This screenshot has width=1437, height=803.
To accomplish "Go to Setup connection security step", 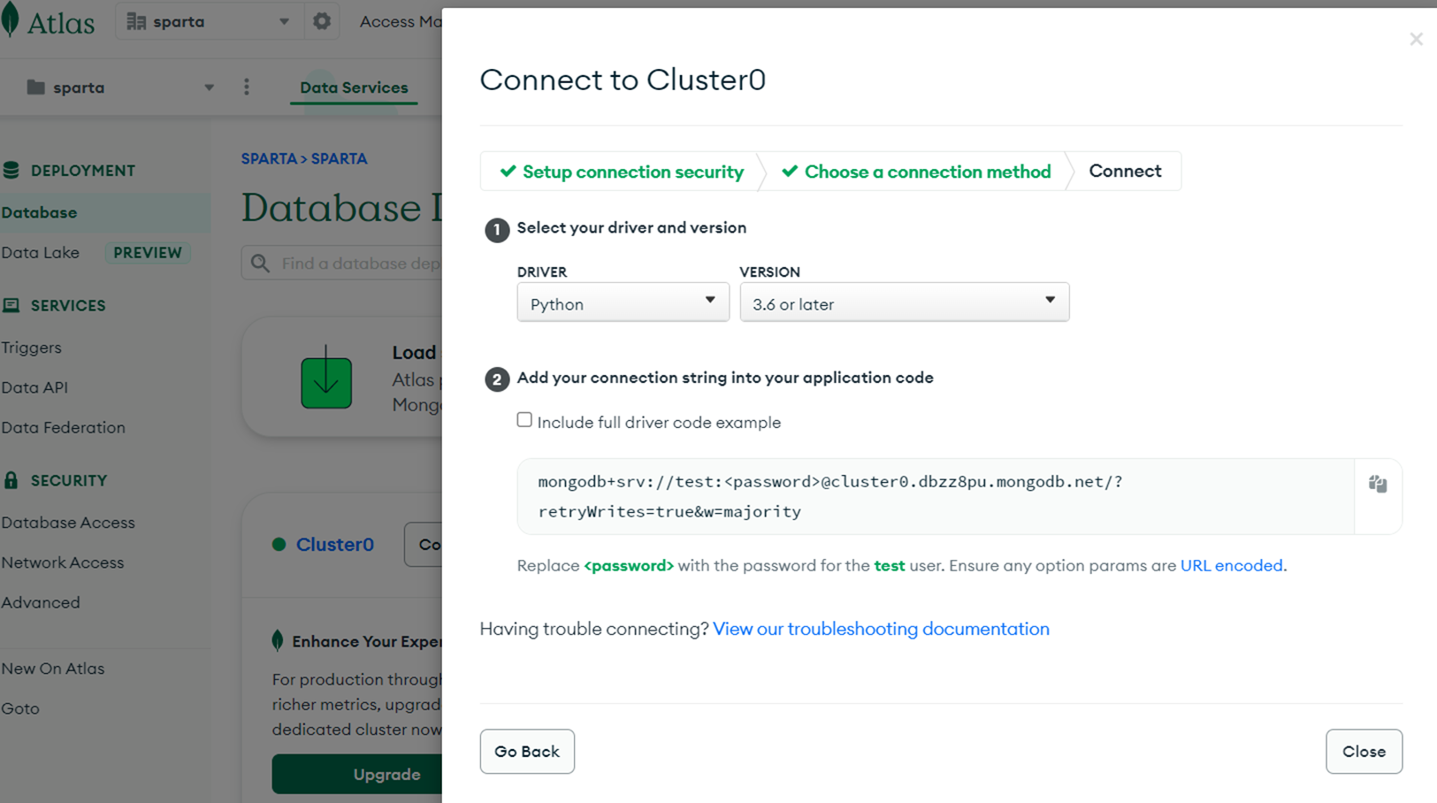I will [622, 172].
